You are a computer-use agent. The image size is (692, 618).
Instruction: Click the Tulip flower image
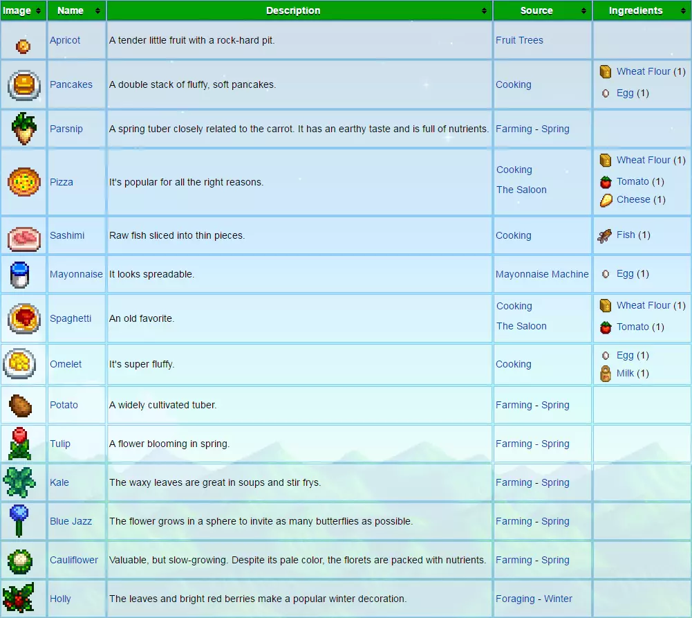coord(19,444)
